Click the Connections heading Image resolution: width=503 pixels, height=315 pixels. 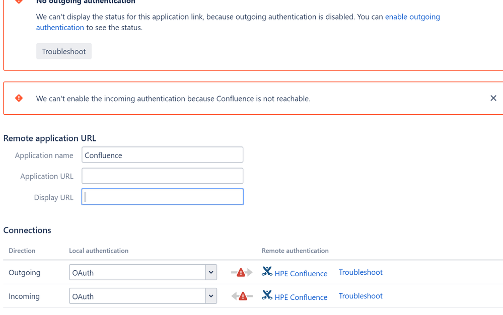pyautogui.click(x=27, y=230)
